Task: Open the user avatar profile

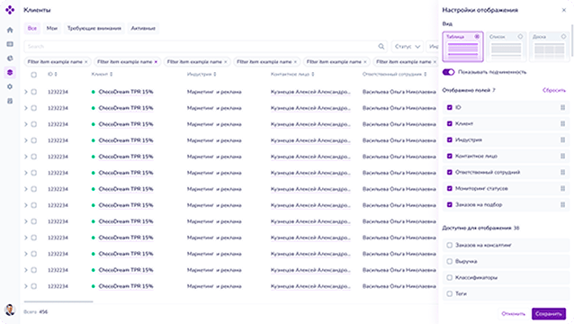Action: tap(10, 310)
